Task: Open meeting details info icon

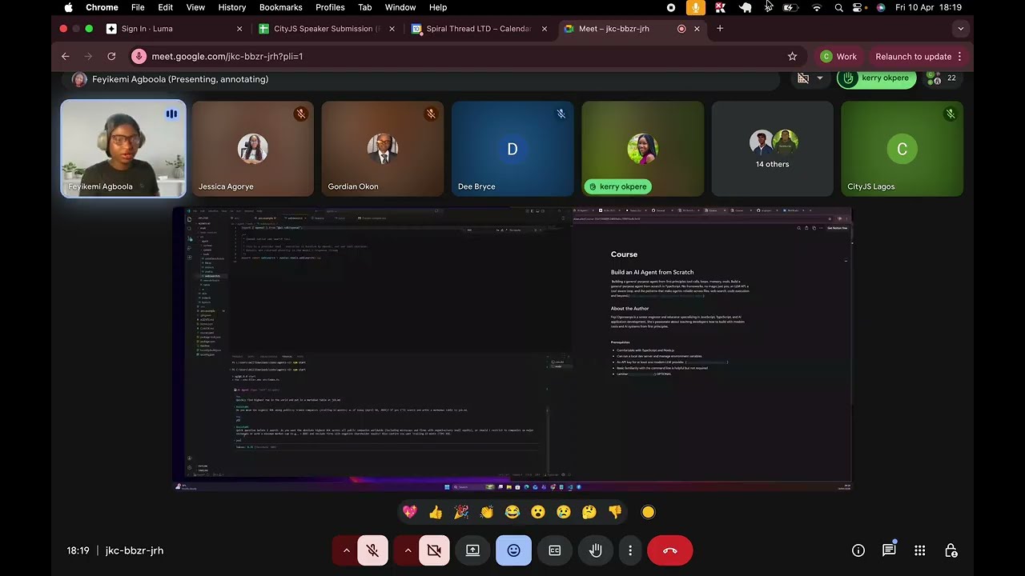Action: coord(858,550)
